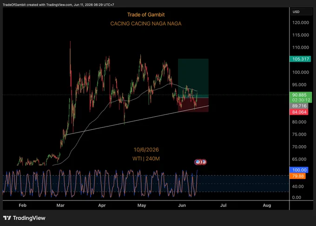Select the white ascending trendline

[x=137, y=120]
